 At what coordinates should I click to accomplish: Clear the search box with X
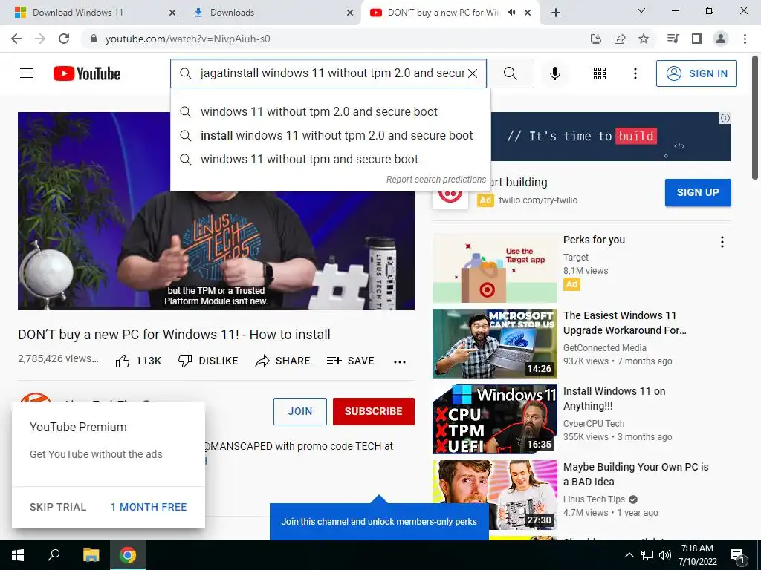472,73
